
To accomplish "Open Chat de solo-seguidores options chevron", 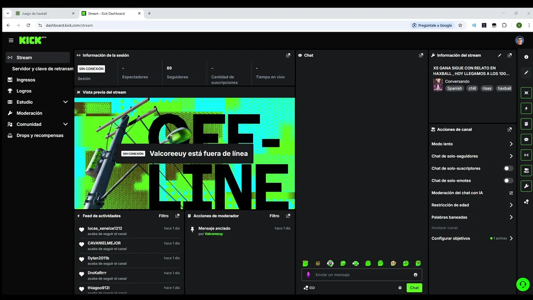I will (x=511, y=156).
